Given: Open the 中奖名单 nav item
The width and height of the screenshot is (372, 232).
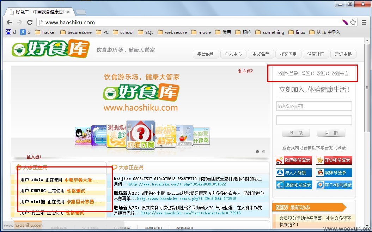Looking at the screenshot, I should pos(261,54).
